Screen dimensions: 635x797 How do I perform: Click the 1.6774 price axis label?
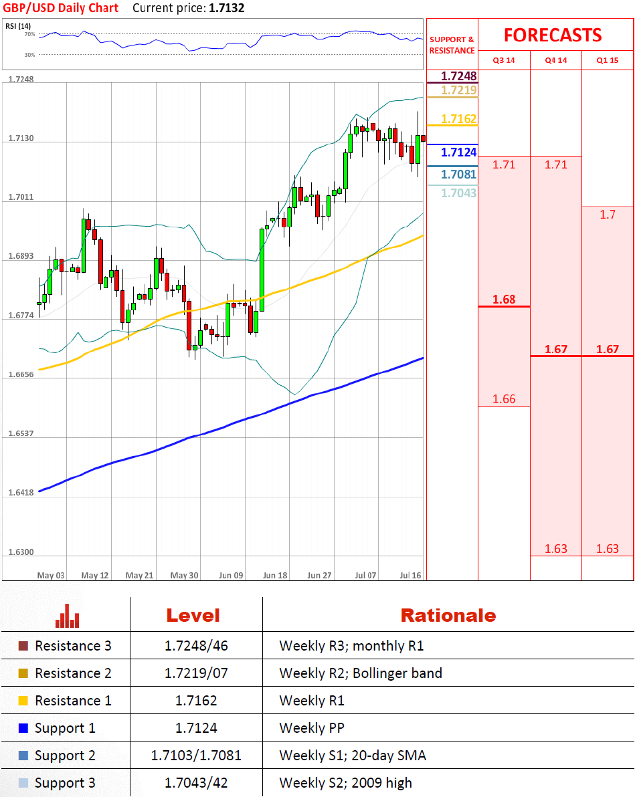[x=21, y=316]
